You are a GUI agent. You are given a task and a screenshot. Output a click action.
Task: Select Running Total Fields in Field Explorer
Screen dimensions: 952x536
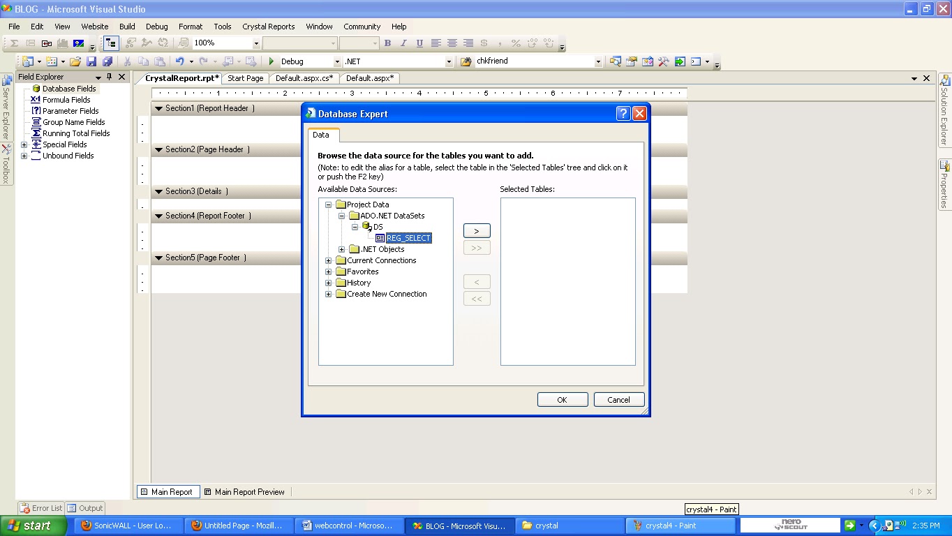point(76,133)
